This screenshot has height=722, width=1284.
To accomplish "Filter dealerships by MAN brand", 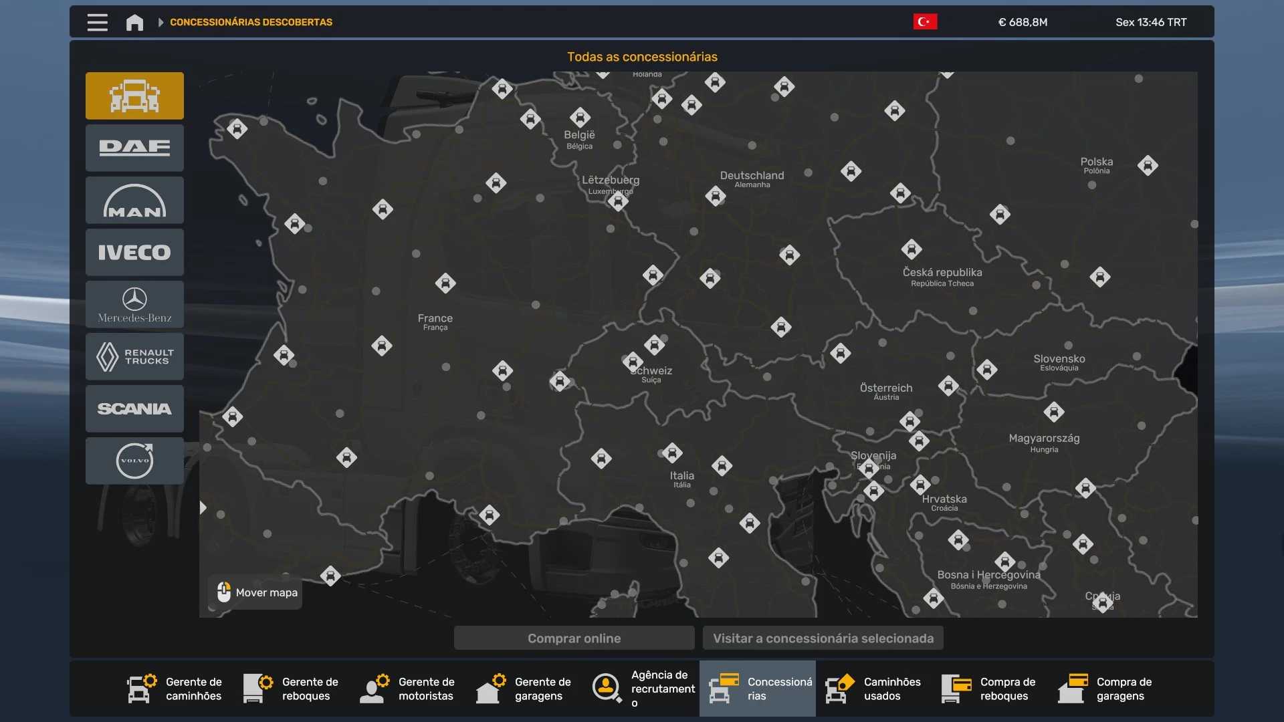I will point(134,200).
